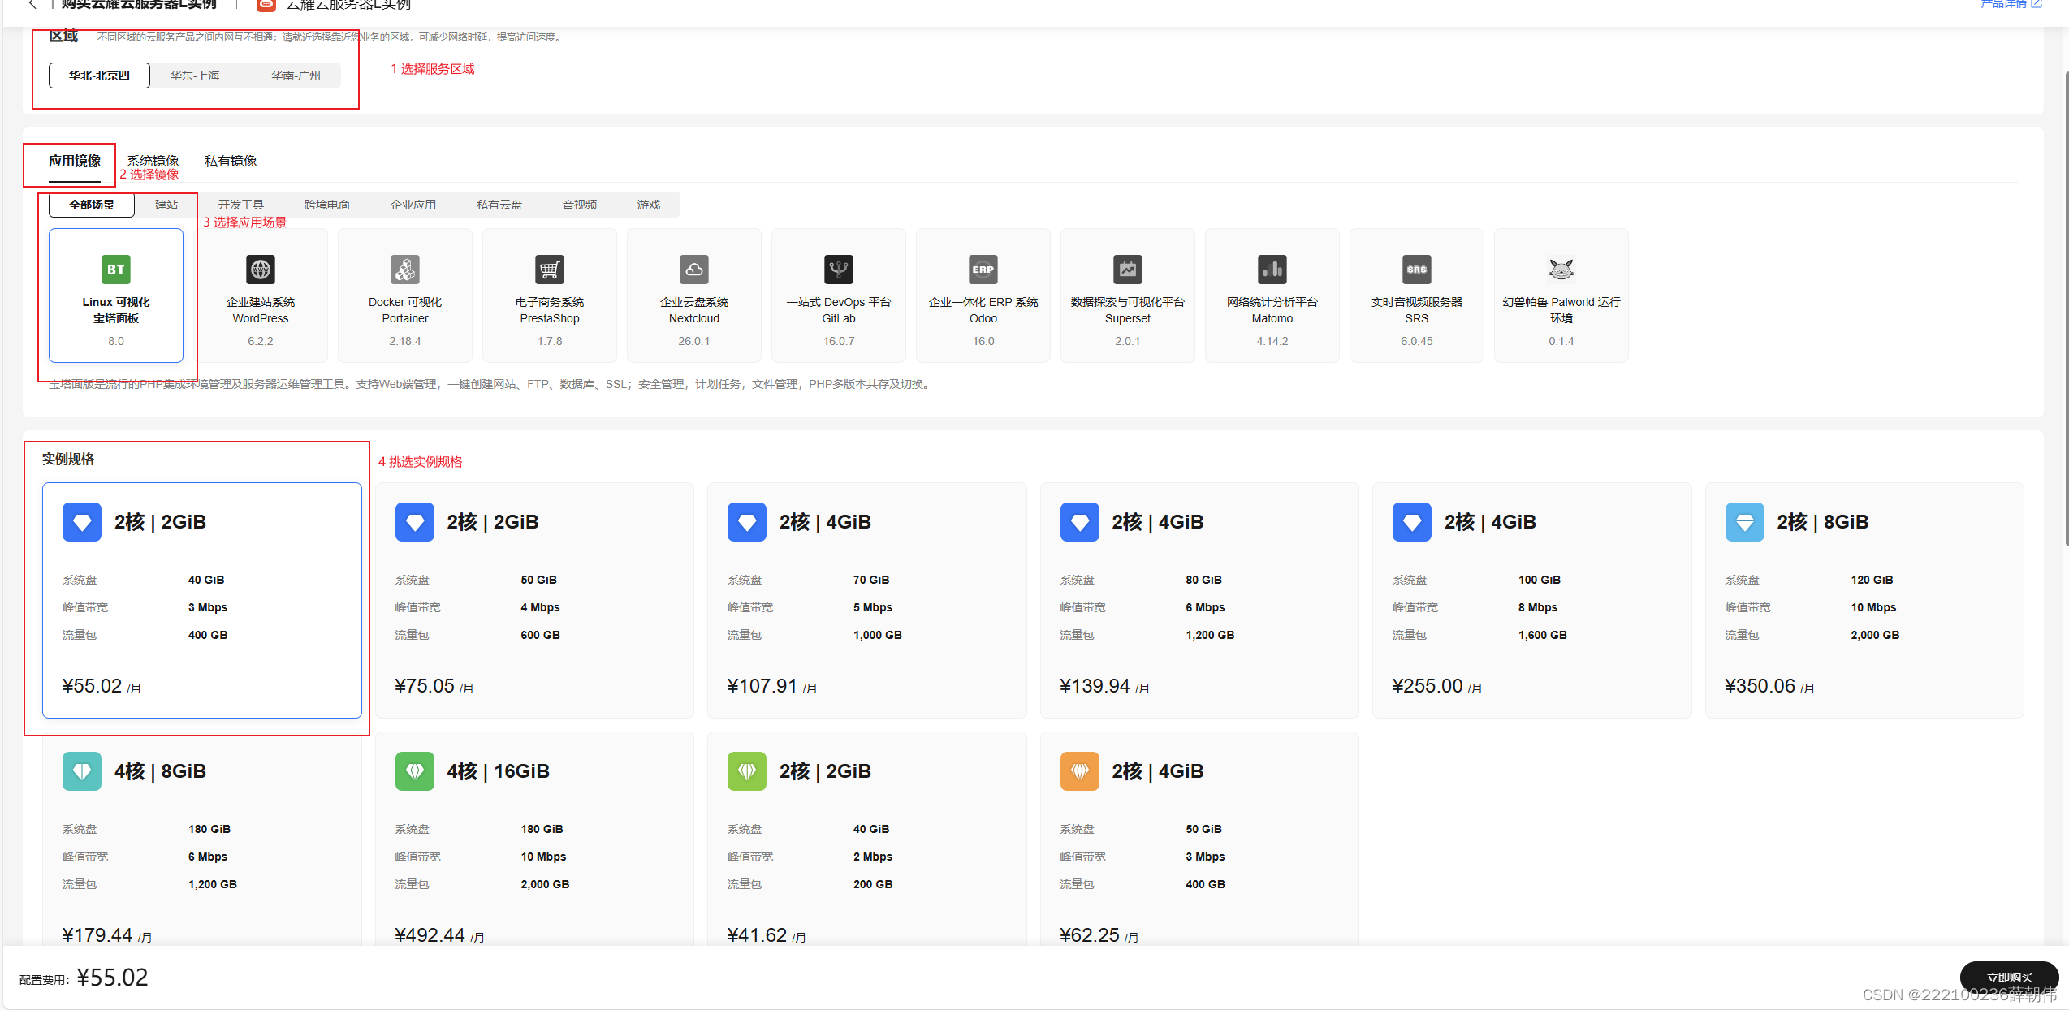The width and height of the screenshot is (2069, 1010).
Task: Select the SRS video server icon
Action: point(1416,270)
